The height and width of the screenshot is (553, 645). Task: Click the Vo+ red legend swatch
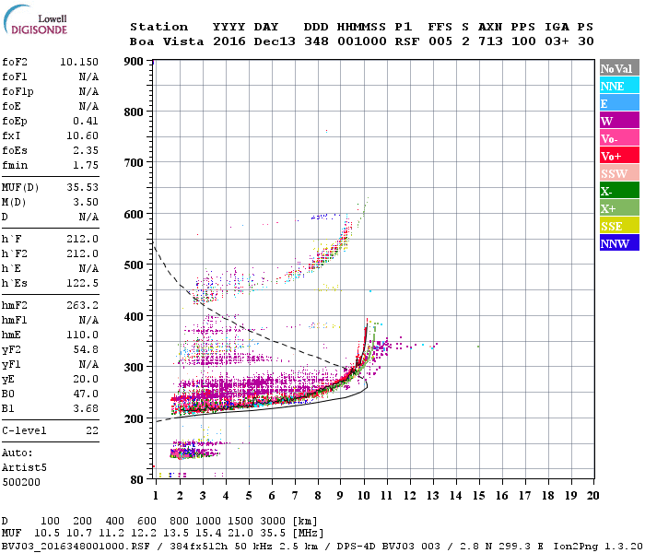pyautogui.click(x=619, y=156)
